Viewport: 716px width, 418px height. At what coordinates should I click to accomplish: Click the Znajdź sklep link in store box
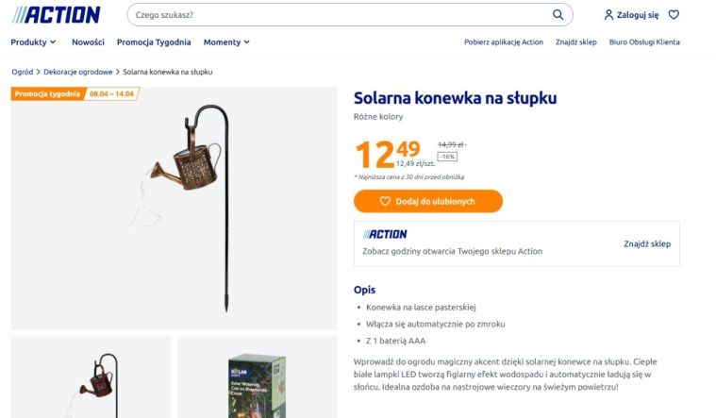647,243
